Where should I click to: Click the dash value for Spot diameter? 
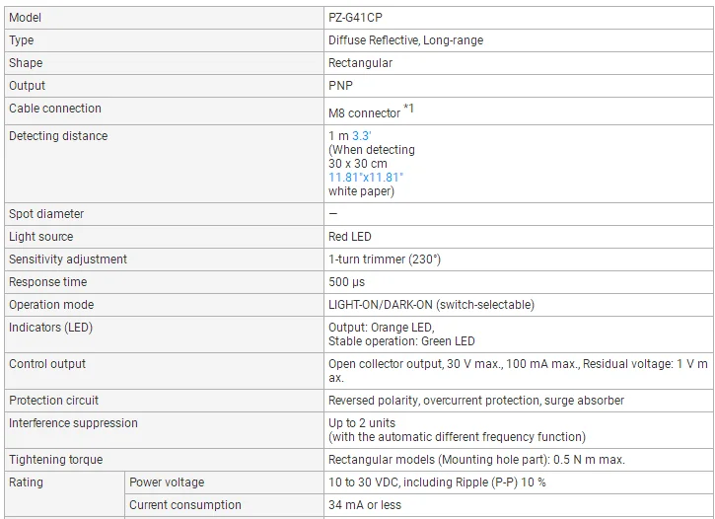coord(333,213)
